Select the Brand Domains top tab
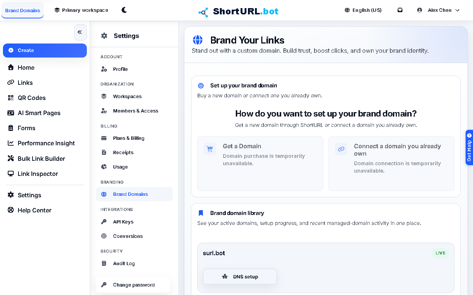The height and width of the screenshot is (295, 473). (23, 10)
